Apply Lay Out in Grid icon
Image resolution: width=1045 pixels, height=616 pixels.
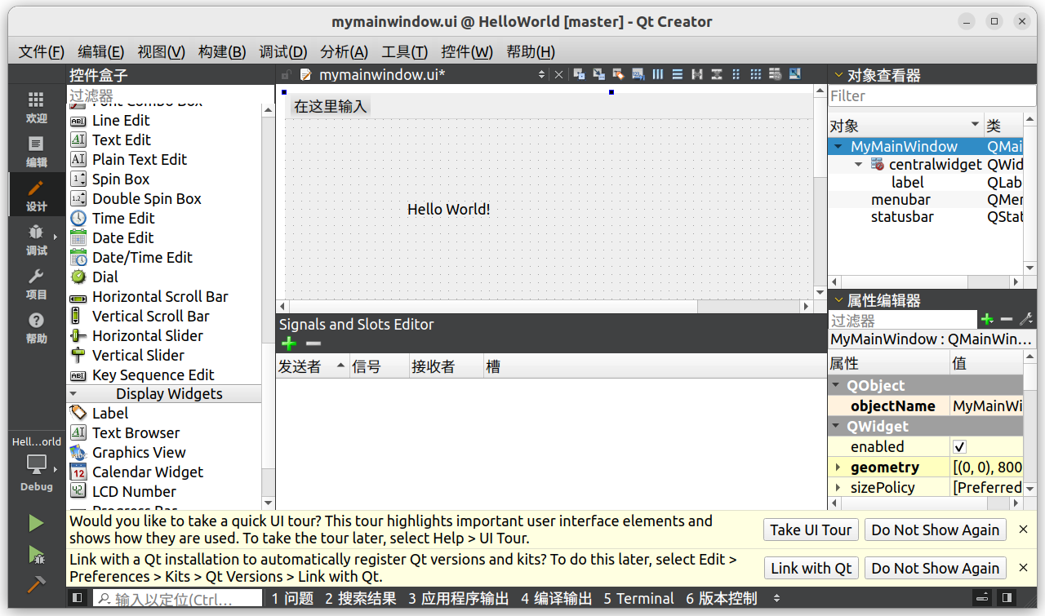[755, 74]
